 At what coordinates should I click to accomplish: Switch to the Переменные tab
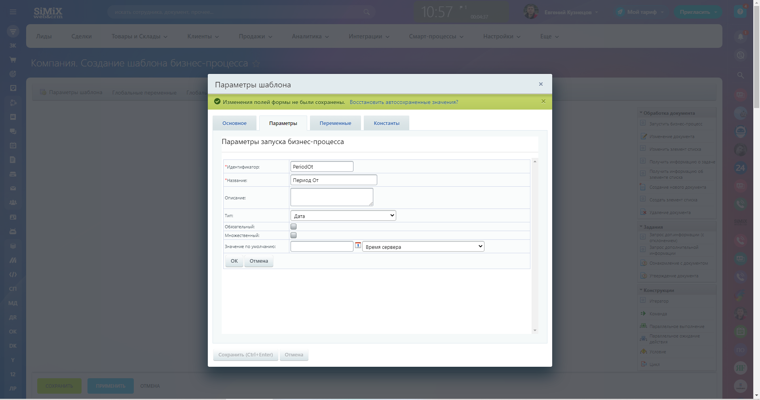(x=335, y=123)
